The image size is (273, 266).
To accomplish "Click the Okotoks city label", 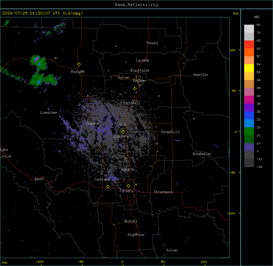I will tap(130, 221).
